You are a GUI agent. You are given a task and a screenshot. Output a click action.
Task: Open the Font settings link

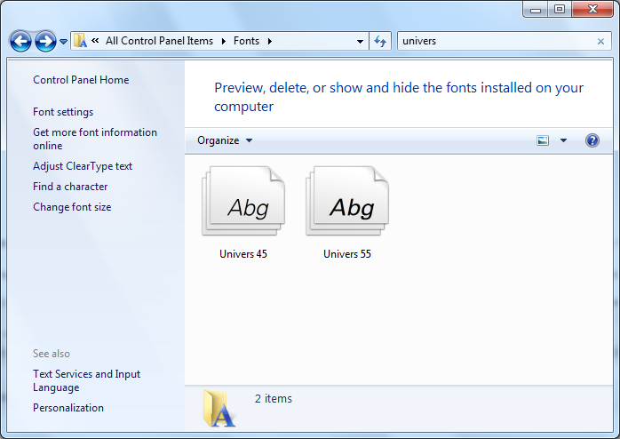click(63, 112)
